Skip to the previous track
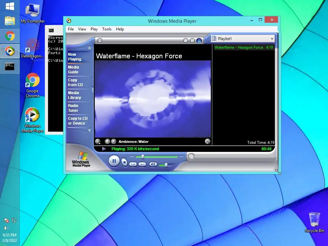Image resolution: width=328 pixels, height=246 pixels. point(133,164)
